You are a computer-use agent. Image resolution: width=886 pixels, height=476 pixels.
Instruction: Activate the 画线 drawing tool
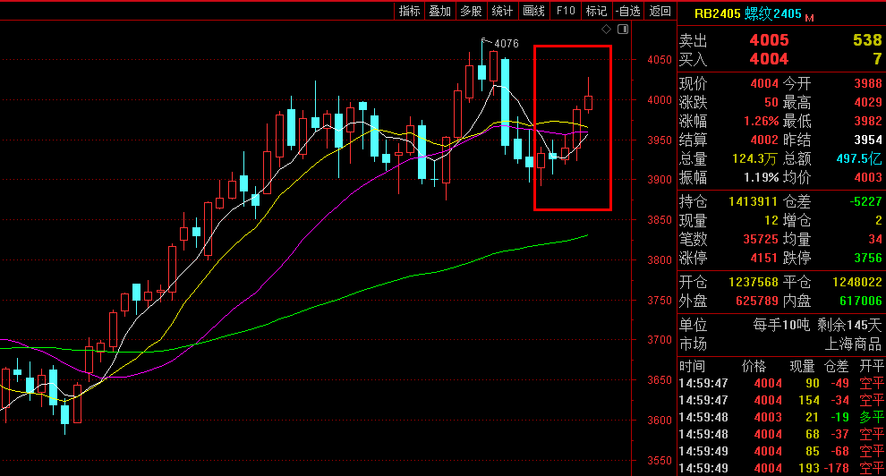(x=533, y=11)
